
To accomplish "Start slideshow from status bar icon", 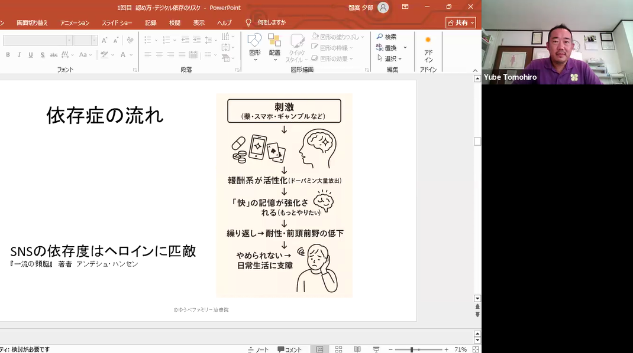I will 376,349.
